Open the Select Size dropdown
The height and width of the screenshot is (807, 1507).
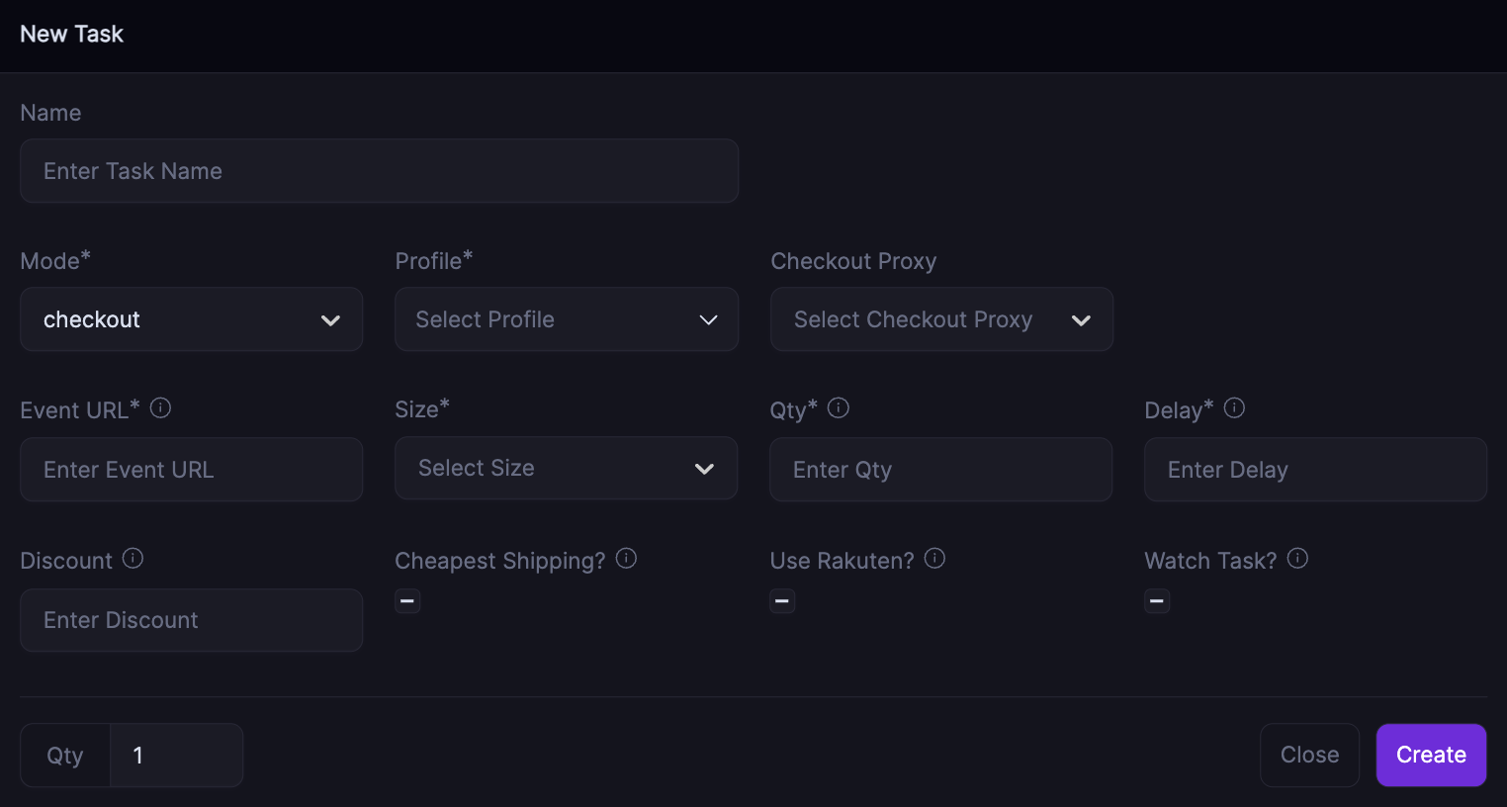[566, 468]
